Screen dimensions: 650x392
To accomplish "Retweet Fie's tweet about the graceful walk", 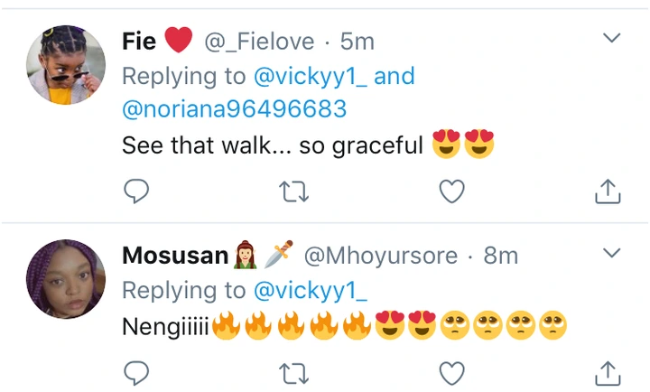I will click(292, 191).
